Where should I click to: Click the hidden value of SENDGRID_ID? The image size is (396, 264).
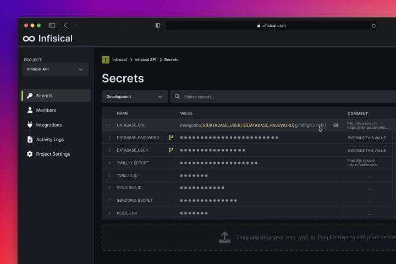[x=202, y=188]
